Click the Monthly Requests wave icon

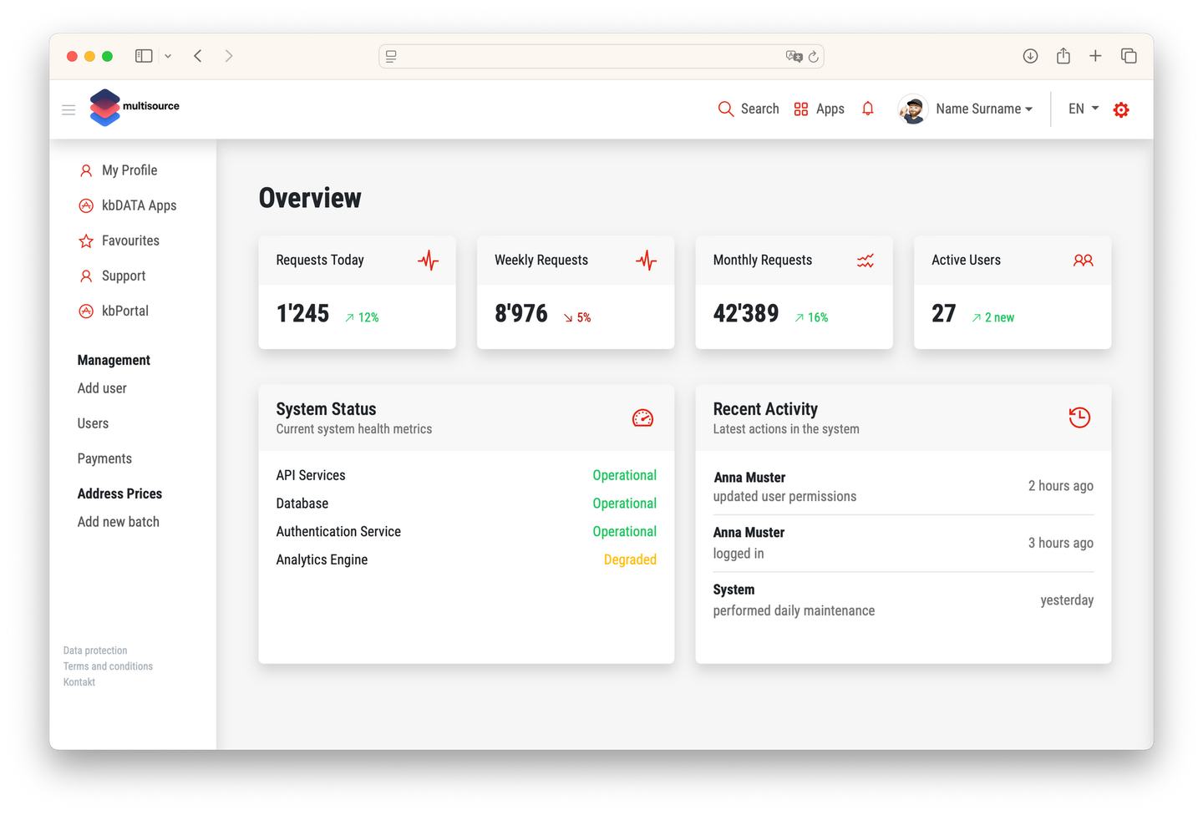pyautogui.click(x=865, y=260)
